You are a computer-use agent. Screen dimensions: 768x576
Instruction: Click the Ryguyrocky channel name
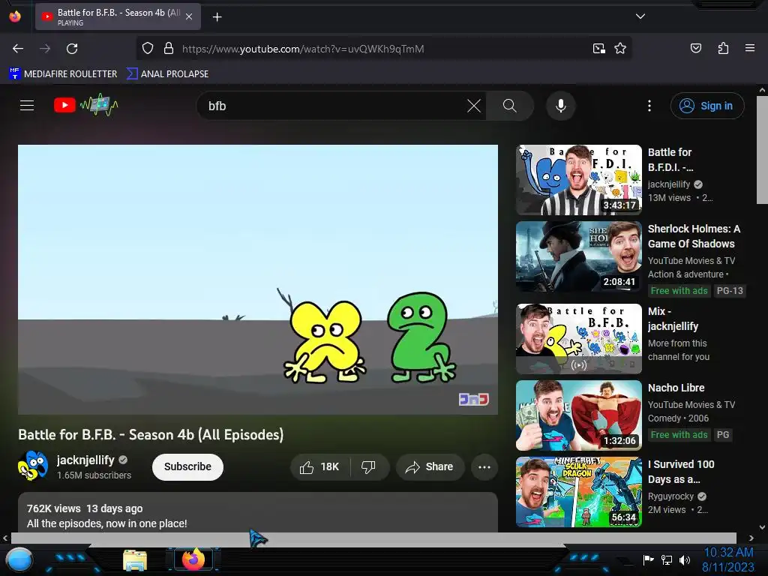(670, 496)
